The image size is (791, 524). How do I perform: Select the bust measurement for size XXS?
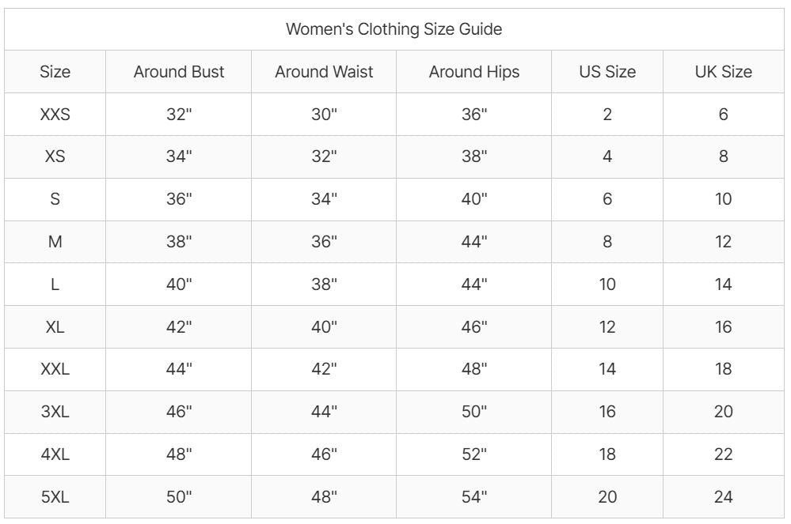(x=179, y=115)
